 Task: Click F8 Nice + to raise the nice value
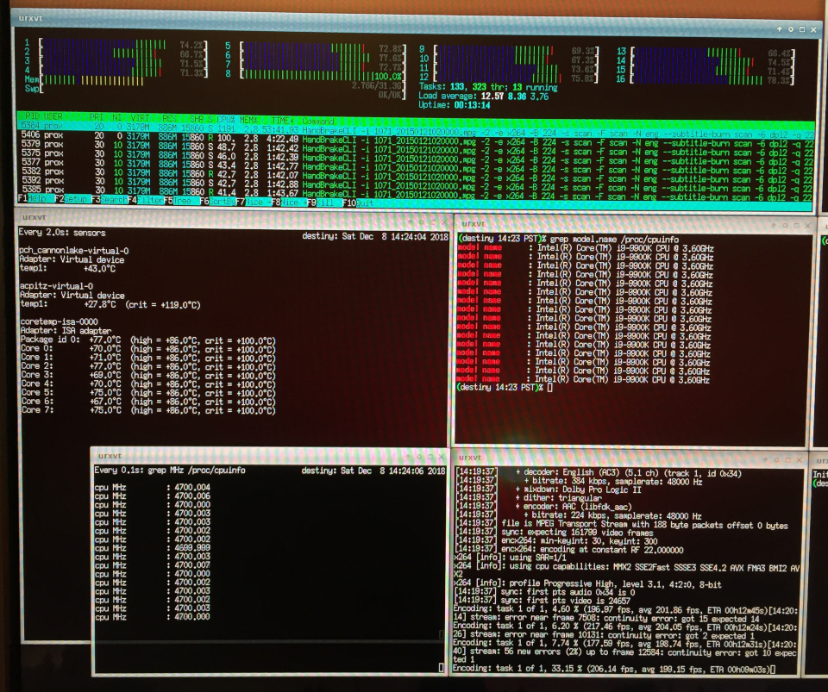coord(289,202)
